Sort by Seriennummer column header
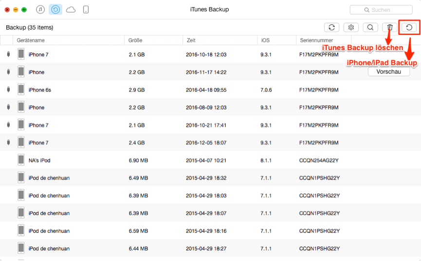The height and width of the screenshot is (261, 421). [x=324, y=40]
